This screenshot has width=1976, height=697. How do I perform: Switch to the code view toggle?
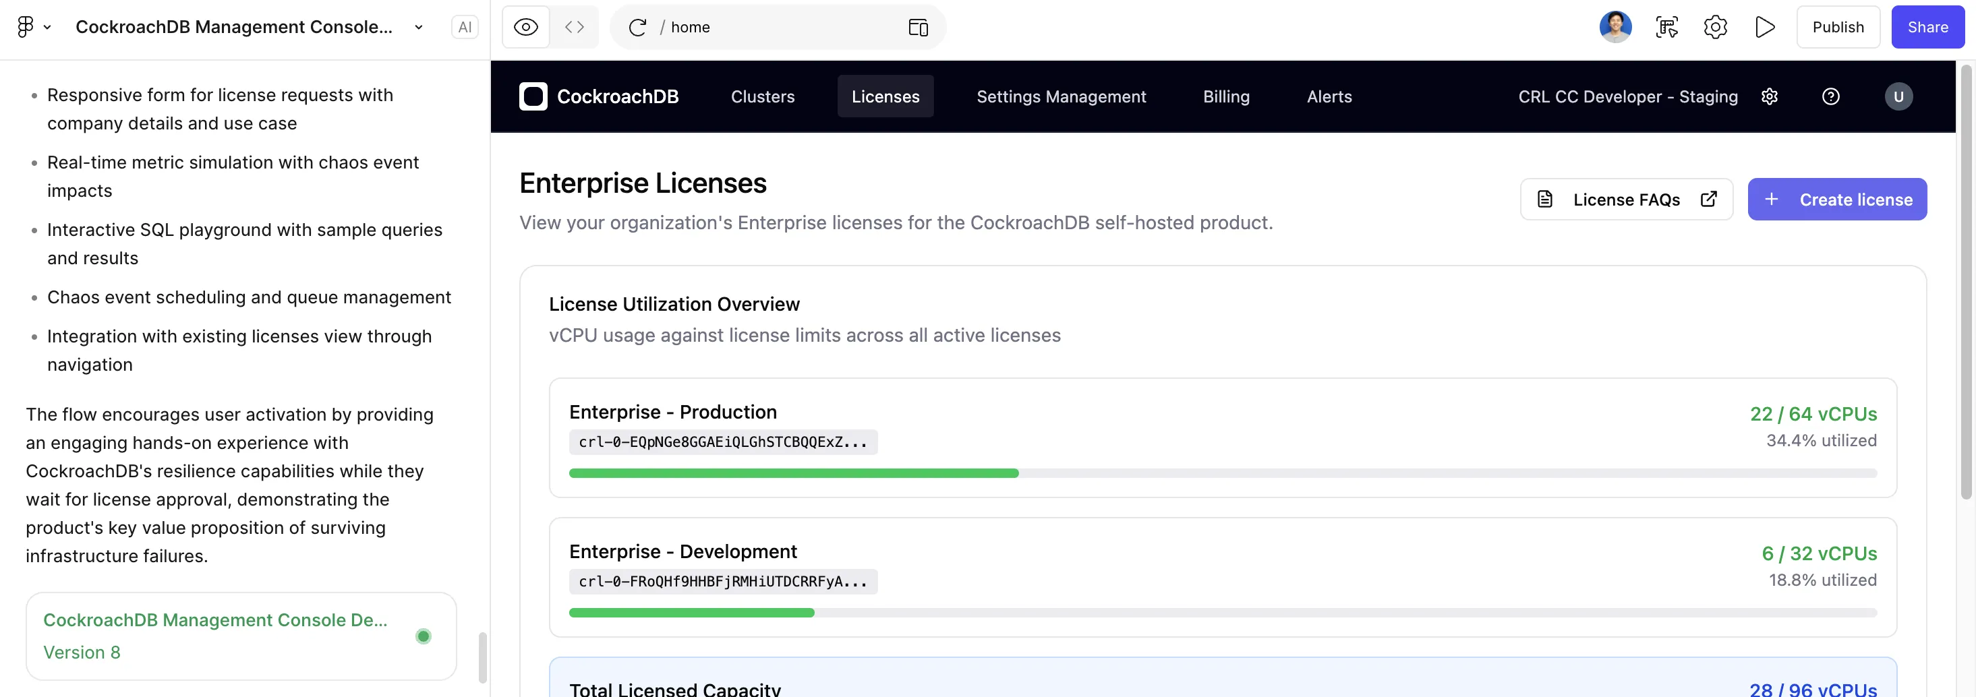tap(575, 28)
